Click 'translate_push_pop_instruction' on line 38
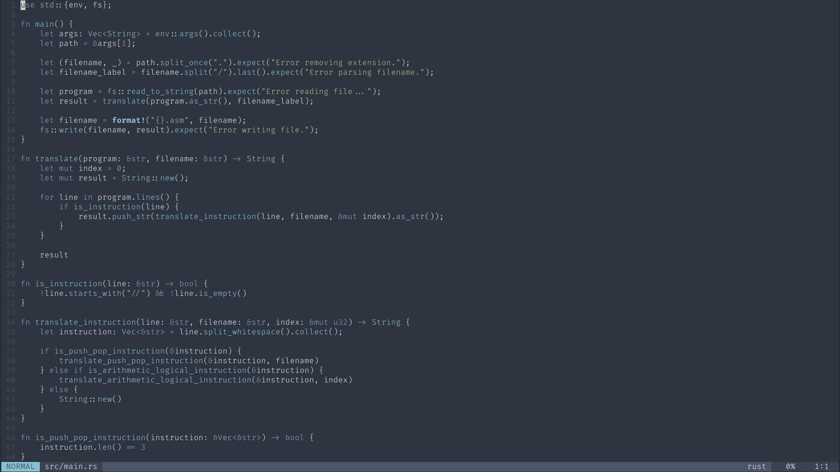Viewport: 840px width, 472px height. (131, 361)
